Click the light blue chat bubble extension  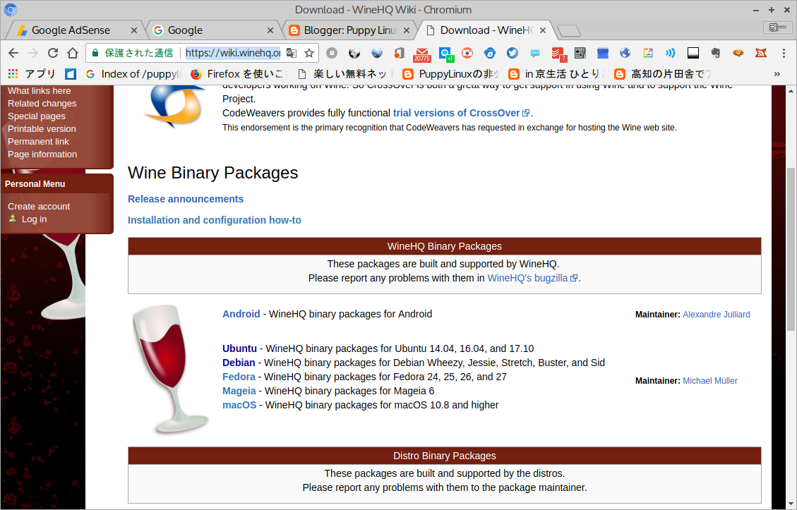(534, 53)
